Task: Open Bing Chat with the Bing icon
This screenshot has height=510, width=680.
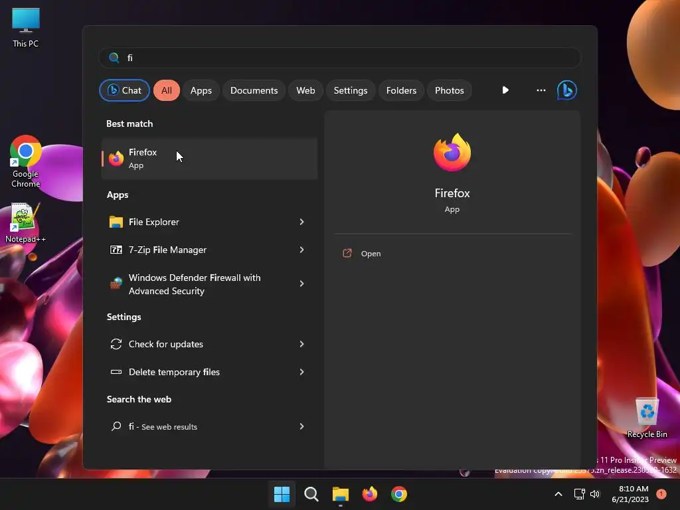Action: [567, 90]
